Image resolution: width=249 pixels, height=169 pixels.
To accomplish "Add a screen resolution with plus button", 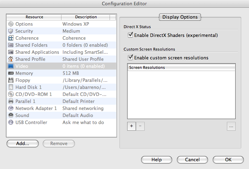I will (131, 126).
